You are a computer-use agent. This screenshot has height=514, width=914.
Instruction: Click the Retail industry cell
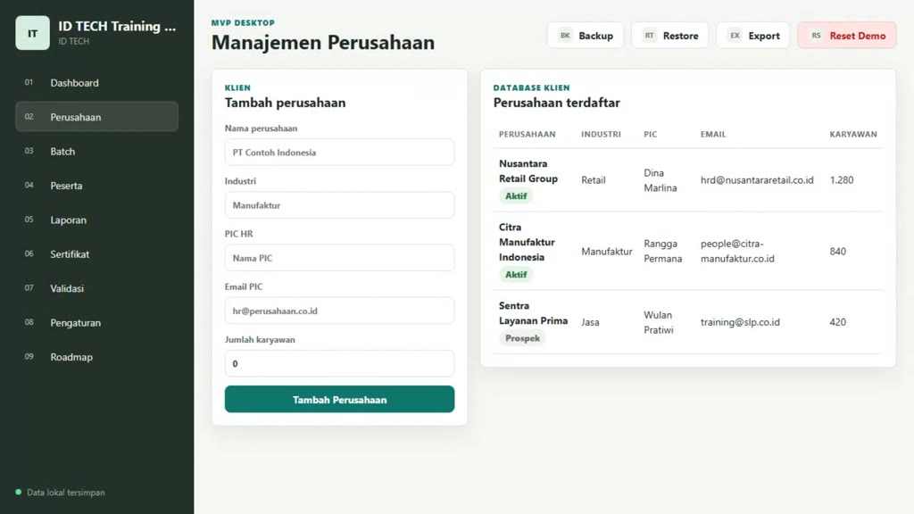[x=593, y=180]
